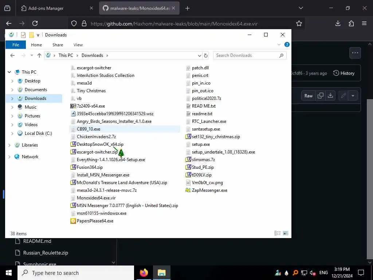
Task: Close the Add-ons Manager tab
Action: [x=91, y=8]
